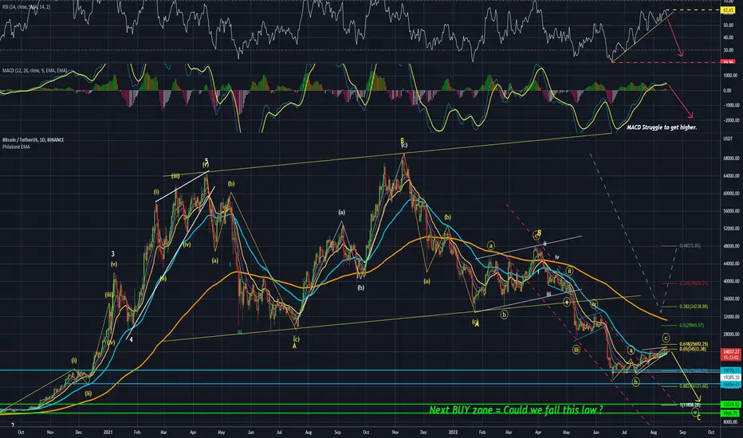Click the 0.5(29965.57) Fibonacci level label
Viewport: 743px width, 438px height.
point(692,325)
